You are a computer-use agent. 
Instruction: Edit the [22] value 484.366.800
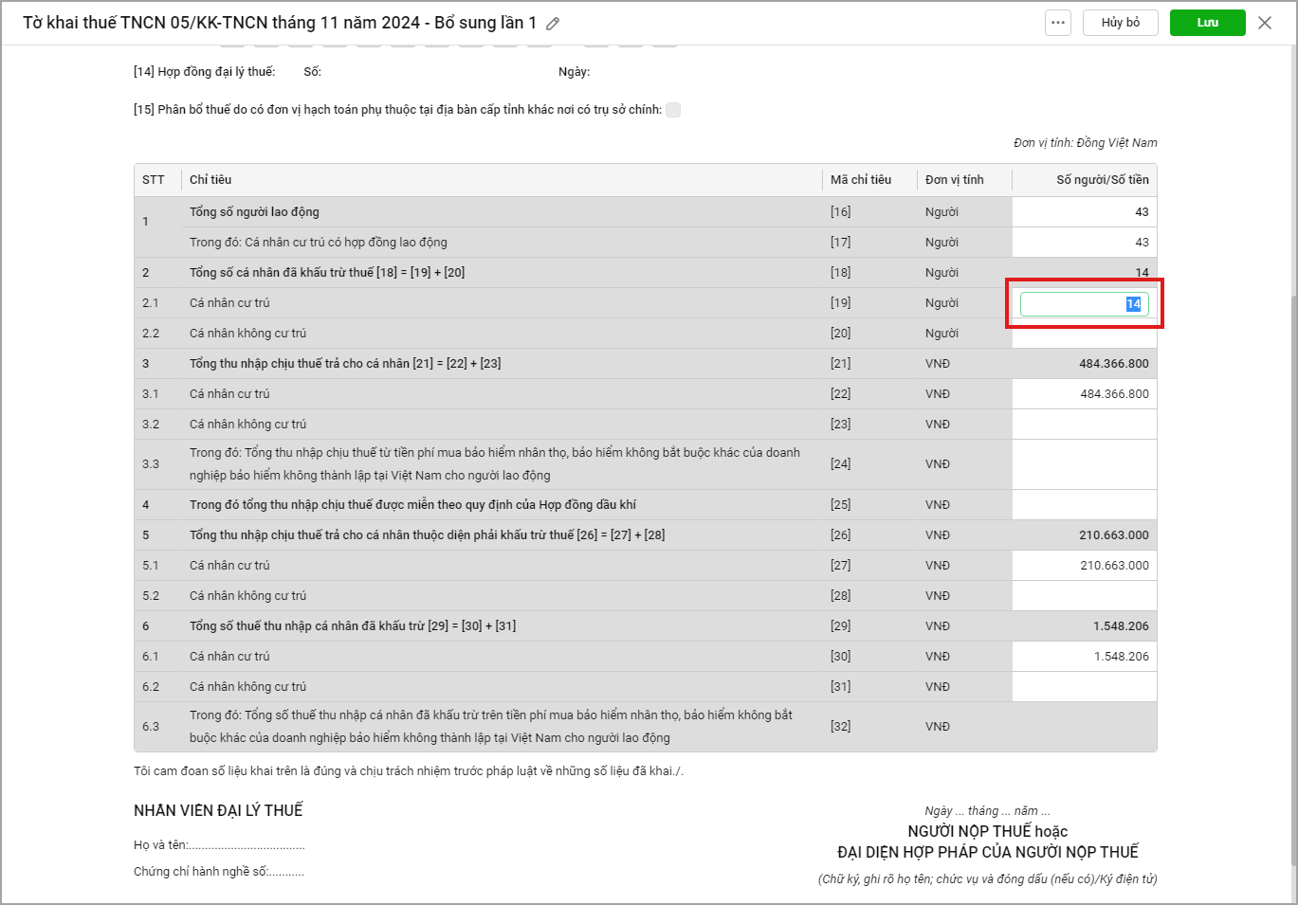(x=1084, y=394)
